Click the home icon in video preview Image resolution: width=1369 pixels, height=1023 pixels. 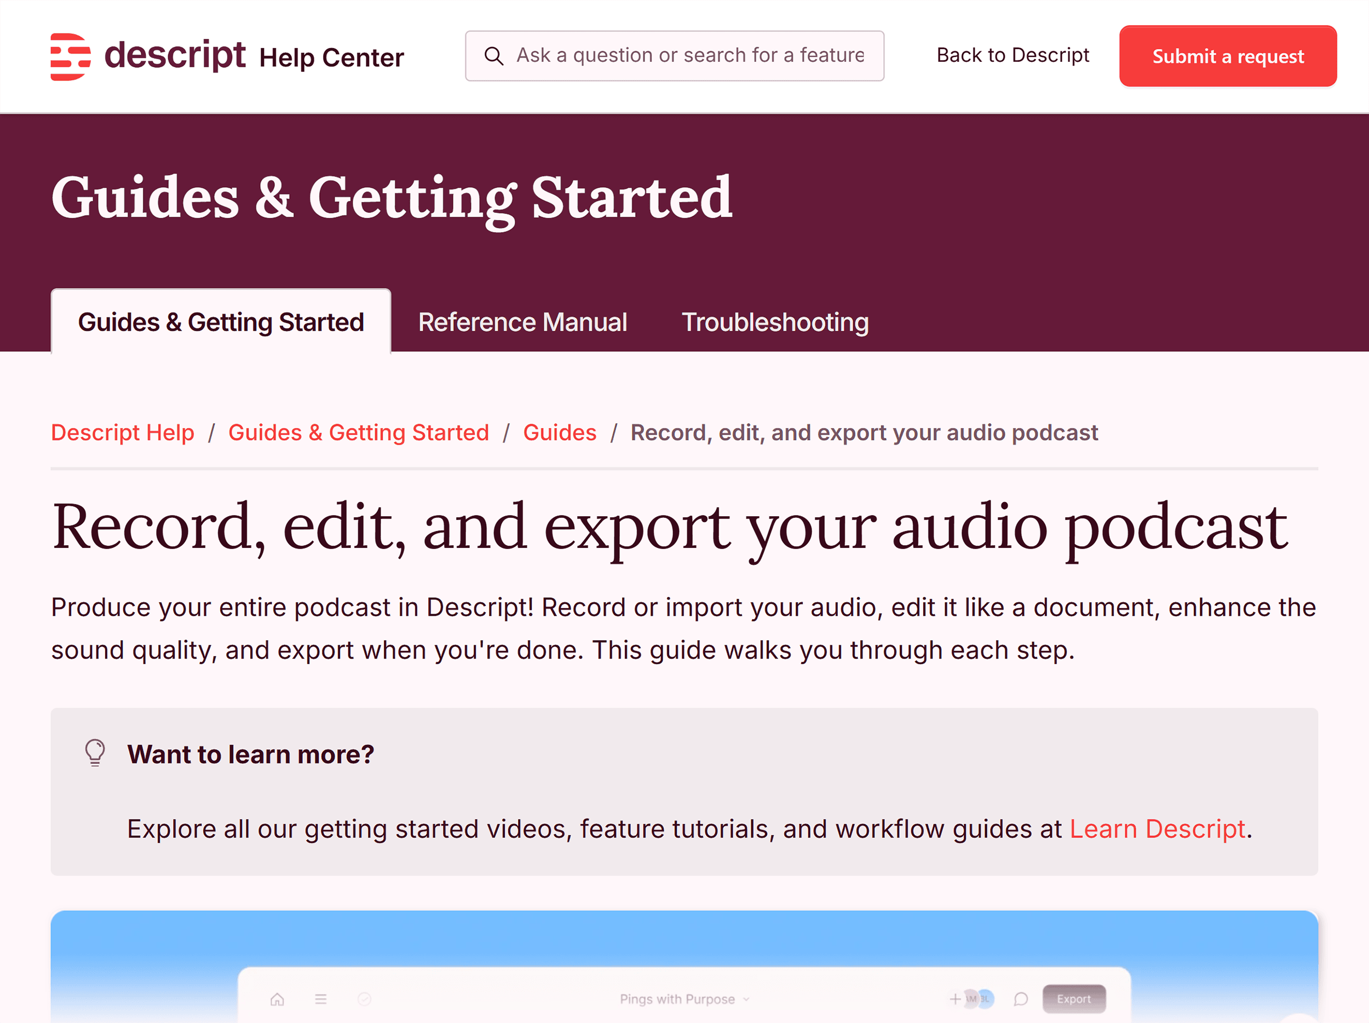tap(277, 999)
